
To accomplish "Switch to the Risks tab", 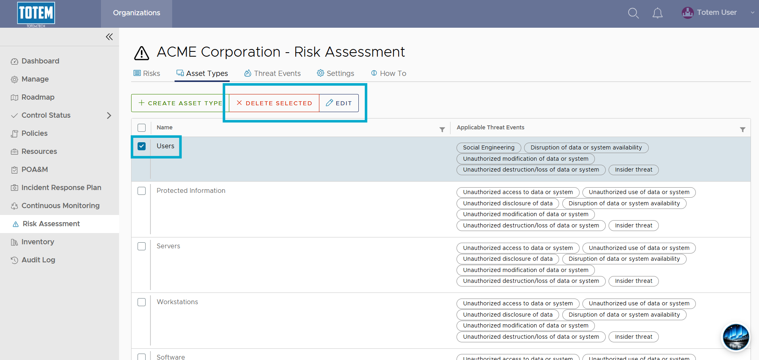I will [x=147, y=74].
